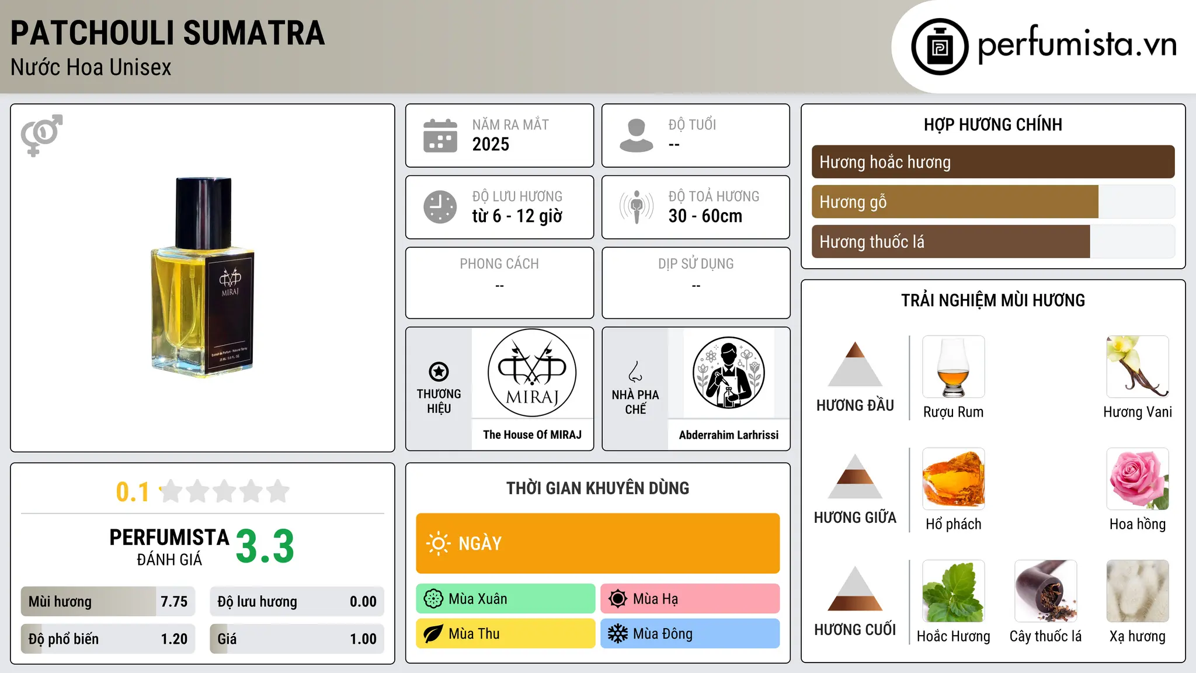Click the Patchouli Sumatra bottle photo
The height and width of the screenshot is (673, 1196).
[203, 277]
